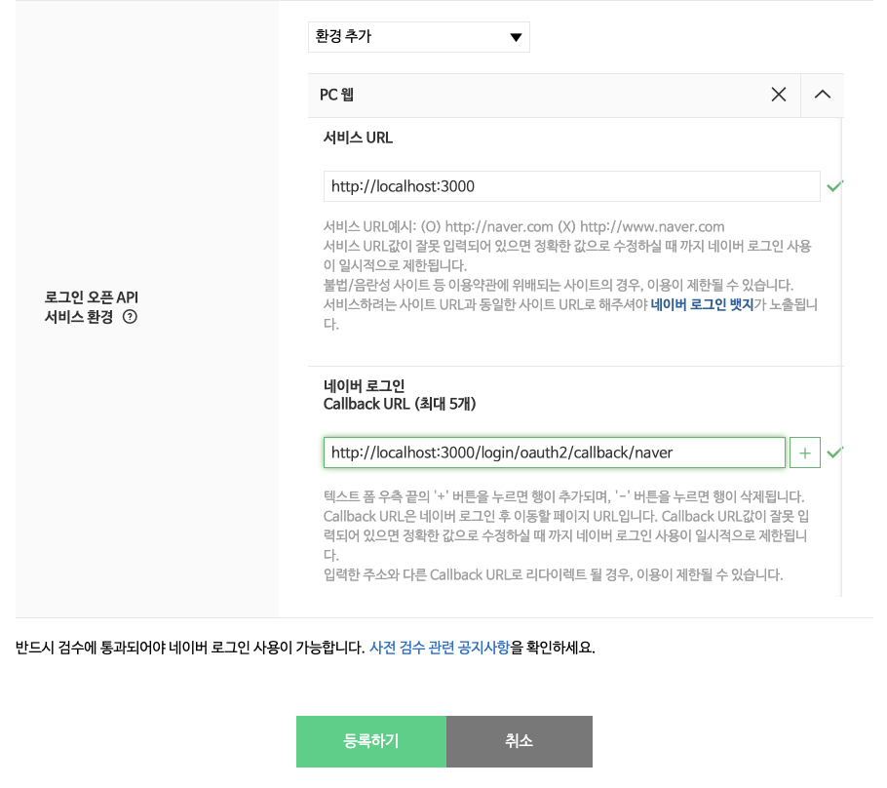Click the gray 취소 button

pyautogui.click(x=520, y=741)
